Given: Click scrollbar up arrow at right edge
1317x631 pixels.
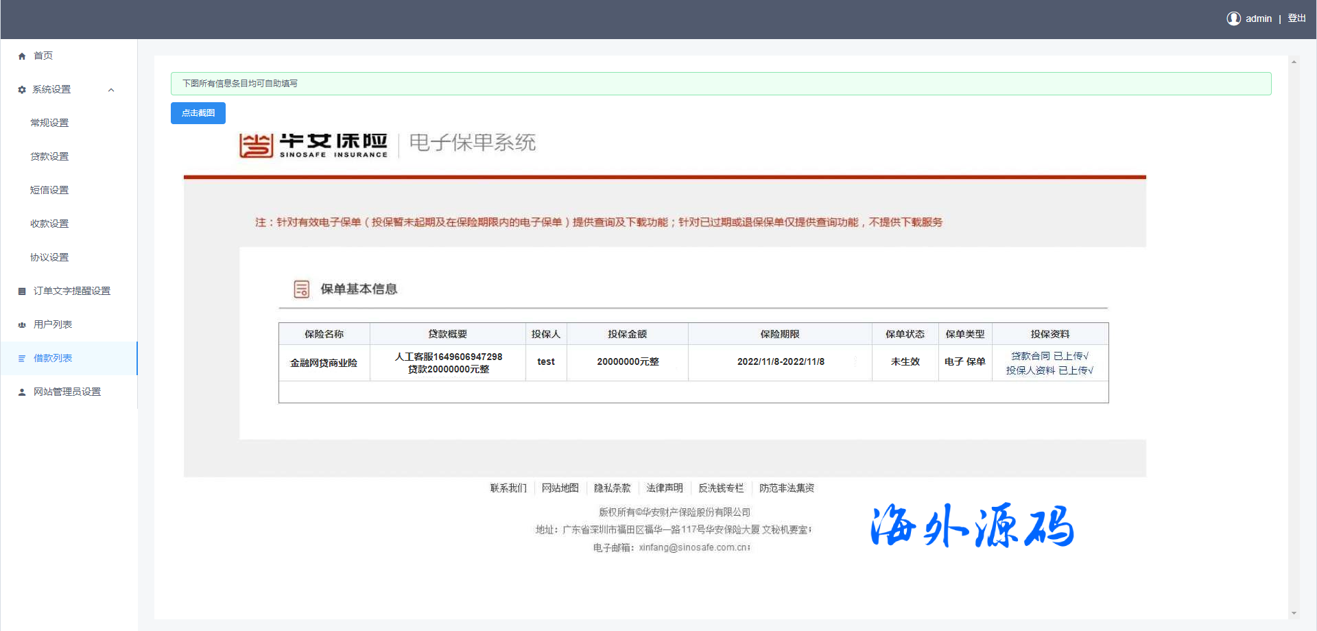Looking at the screenshot, I should tap(1294, 62).
